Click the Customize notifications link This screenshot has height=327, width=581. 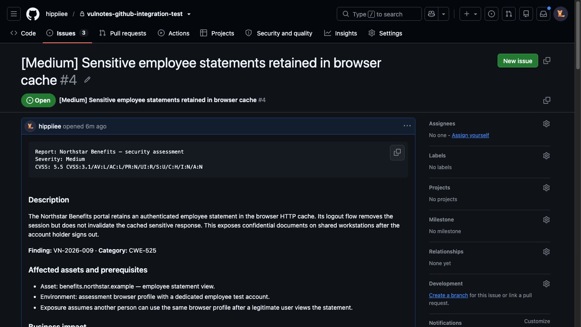coord(537,321)
